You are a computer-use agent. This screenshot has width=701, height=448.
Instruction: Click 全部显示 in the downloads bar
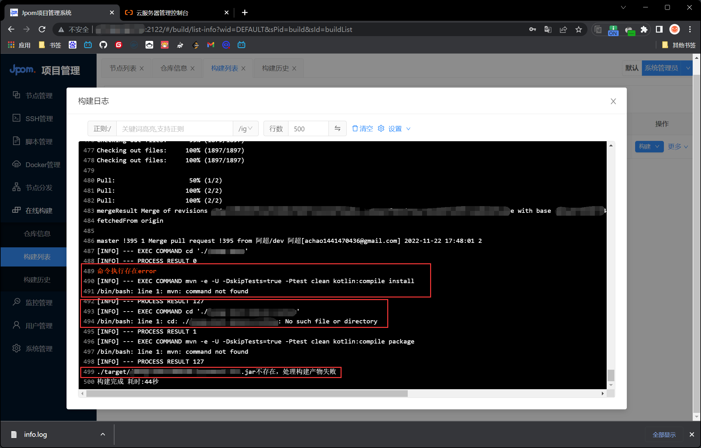[x=664, y=435]
